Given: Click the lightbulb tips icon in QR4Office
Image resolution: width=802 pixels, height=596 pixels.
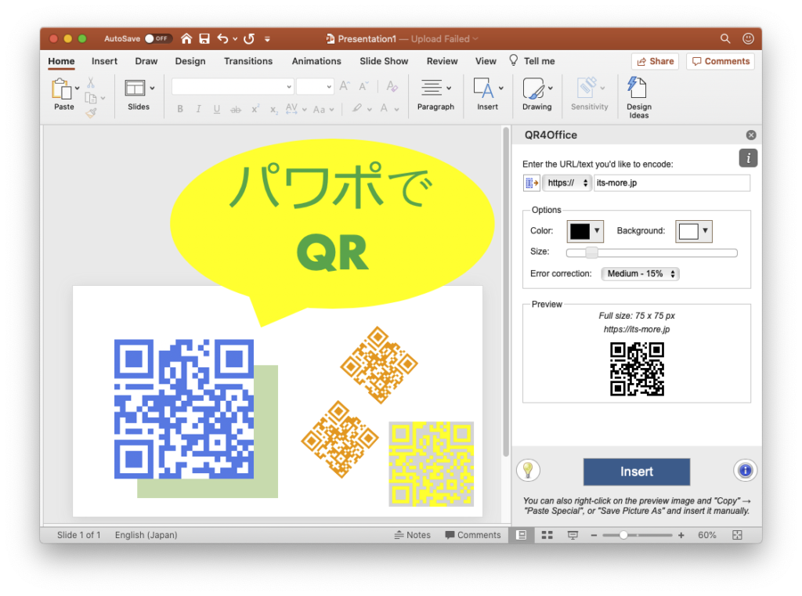Looking at the screenshot, I should 529,470.
